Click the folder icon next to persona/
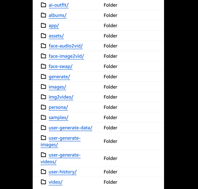Screen dimensions: 198x189 pyautogui.click(x=43, y=107)
